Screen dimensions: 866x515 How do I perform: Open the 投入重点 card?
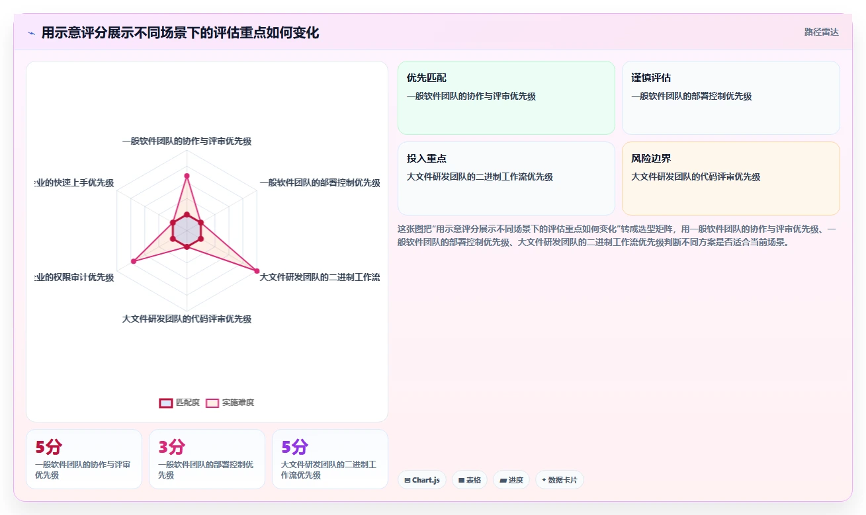click(506, 178)
